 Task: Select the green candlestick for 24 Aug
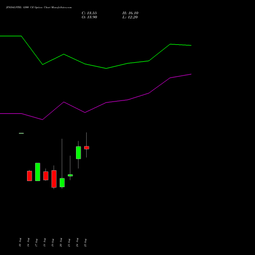pos(79,152)
